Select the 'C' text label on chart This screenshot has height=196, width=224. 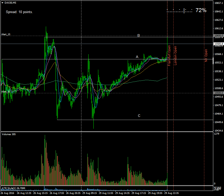(x=139, y=116)
